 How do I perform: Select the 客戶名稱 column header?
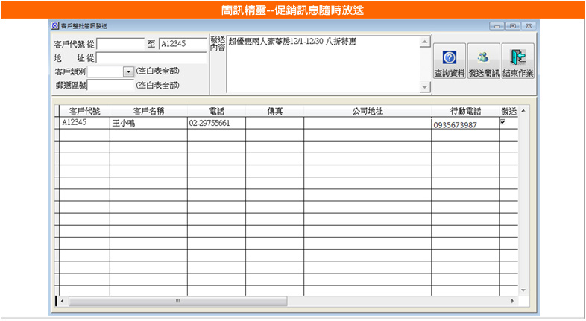tap(148, 111)
